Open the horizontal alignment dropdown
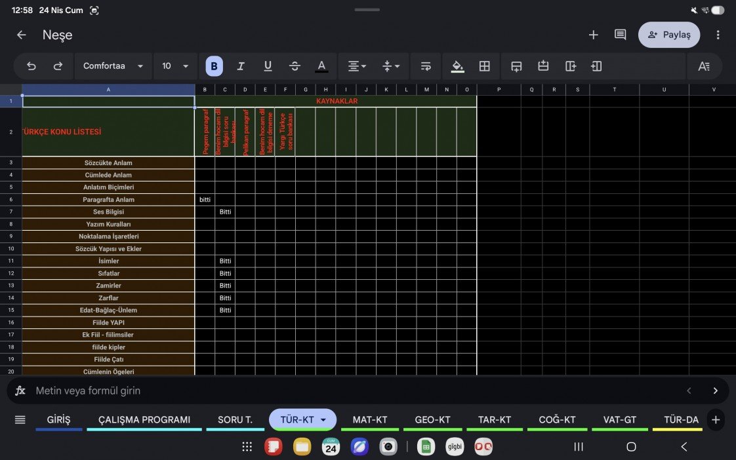Image resolution: width=736 pixels, height=460 pixels. [357, 66]
